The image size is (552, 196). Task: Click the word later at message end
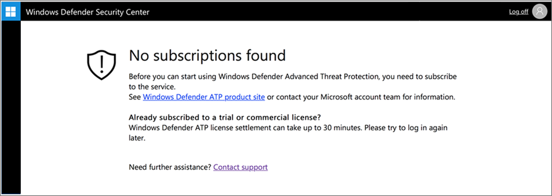coord(137,138)
